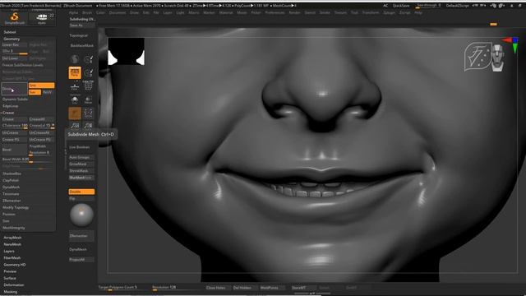Click the Del Hidden button
The height and width of the screenshot is (296, 526).
pyautogui.click(x=244, y=288)
